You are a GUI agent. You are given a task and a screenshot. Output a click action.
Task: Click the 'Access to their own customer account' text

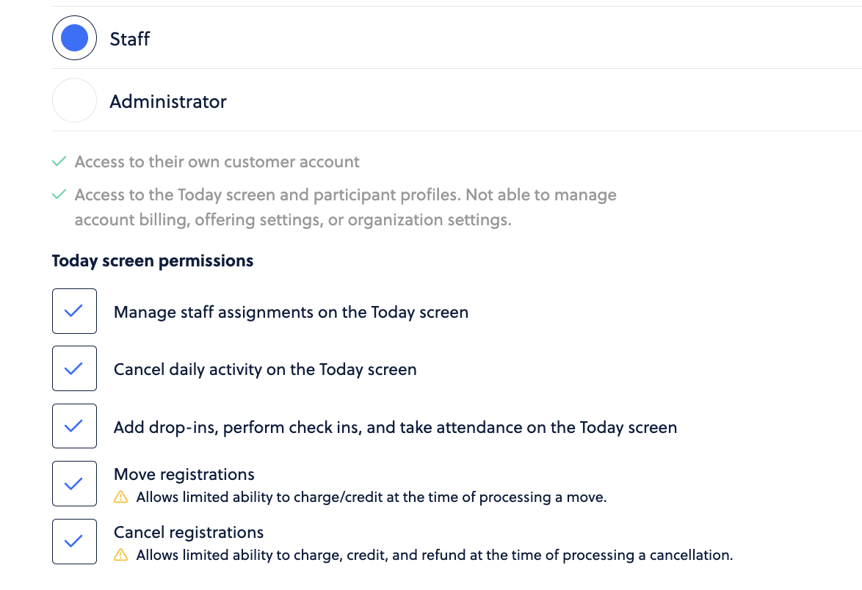217,162
